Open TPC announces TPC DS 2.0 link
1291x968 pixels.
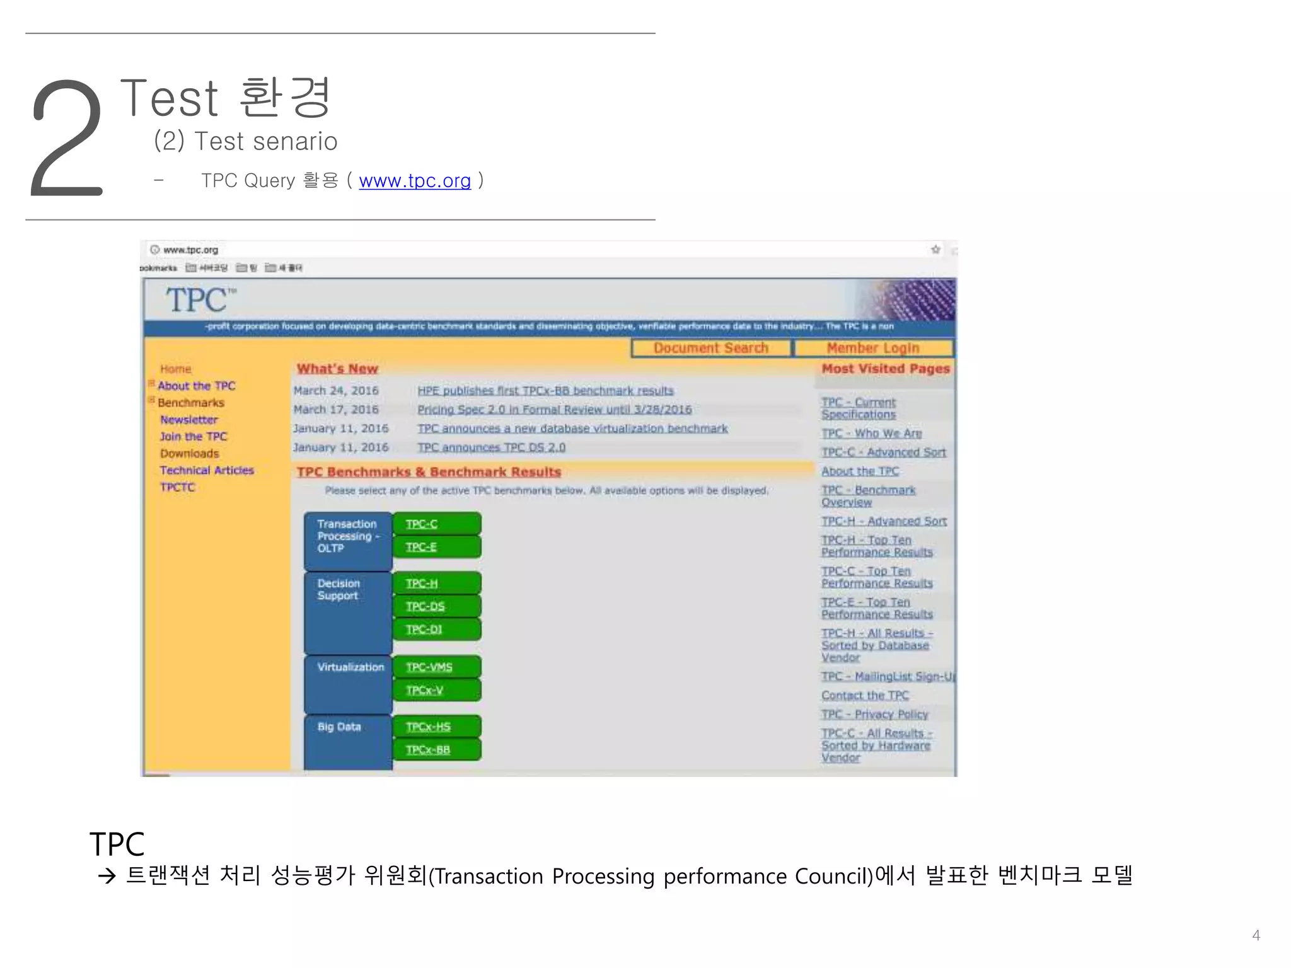pos(492,447)
